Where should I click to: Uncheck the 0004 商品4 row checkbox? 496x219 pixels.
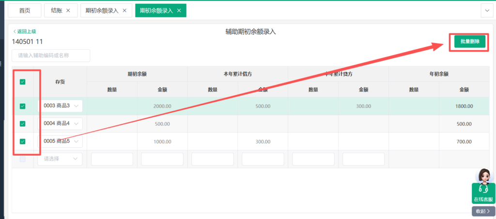tap(22, 124)
